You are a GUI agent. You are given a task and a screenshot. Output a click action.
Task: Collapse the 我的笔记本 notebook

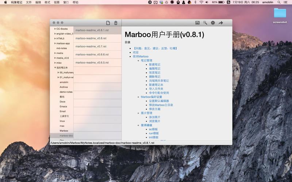[x=55, y=68]
